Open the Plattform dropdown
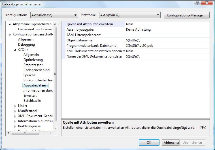This screenshot has width=215, height=150. (x=130, y=15)
